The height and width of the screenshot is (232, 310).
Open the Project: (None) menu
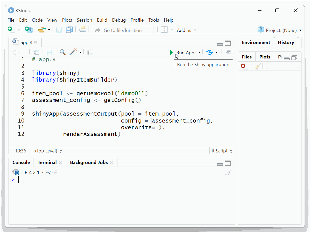tap(280, 30)
